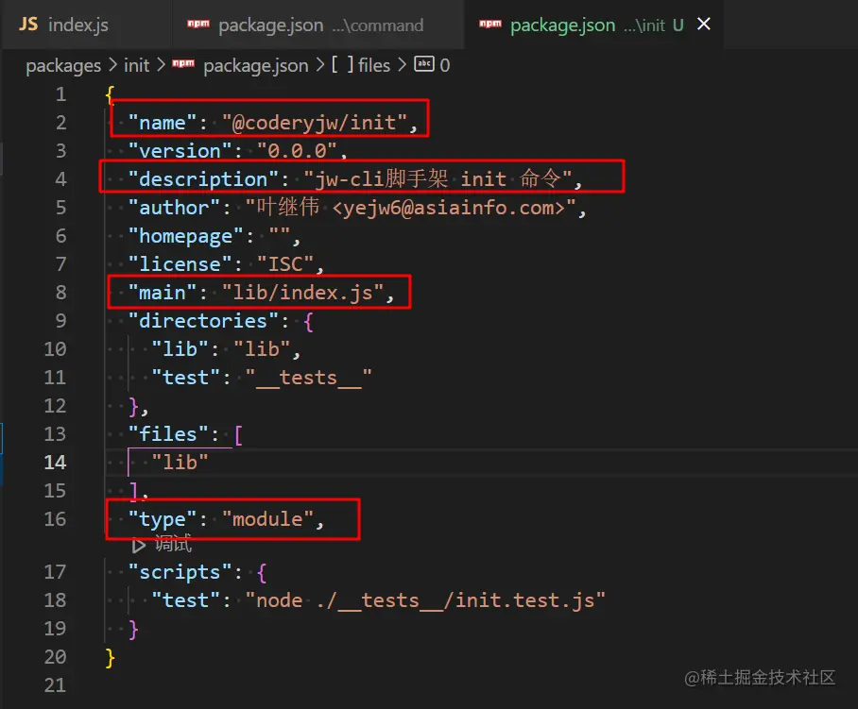Click the "homepage" key
858x709 pixels.
point(185,236)
